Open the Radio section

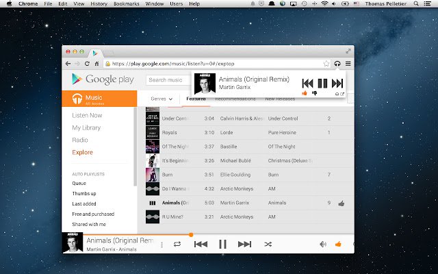pyautogui.click(x=80, y=140)
